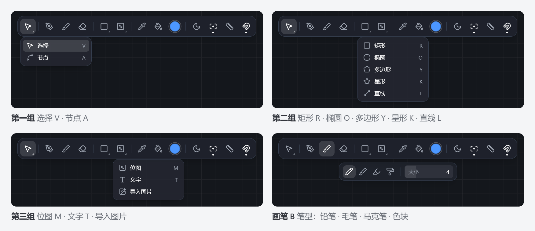The height and width of the screenshot is (231, 535).
Task: Select the Pen tool in the 第一组 panel
Action: click(x=49, y=27)
